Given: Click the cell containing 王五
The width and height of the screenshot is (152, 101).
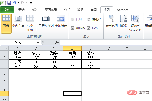Looking at the screenshot, I should coord(18,66).
